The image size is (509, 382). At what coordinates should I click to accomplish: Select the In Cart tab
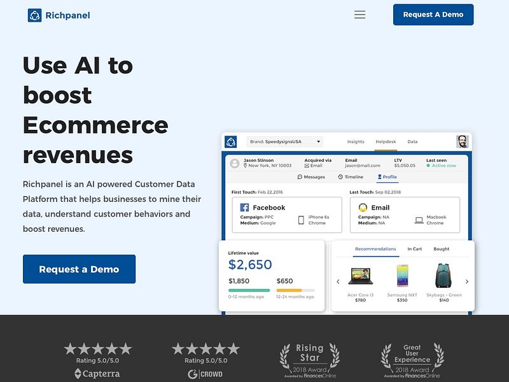click(x=415, y=249)
